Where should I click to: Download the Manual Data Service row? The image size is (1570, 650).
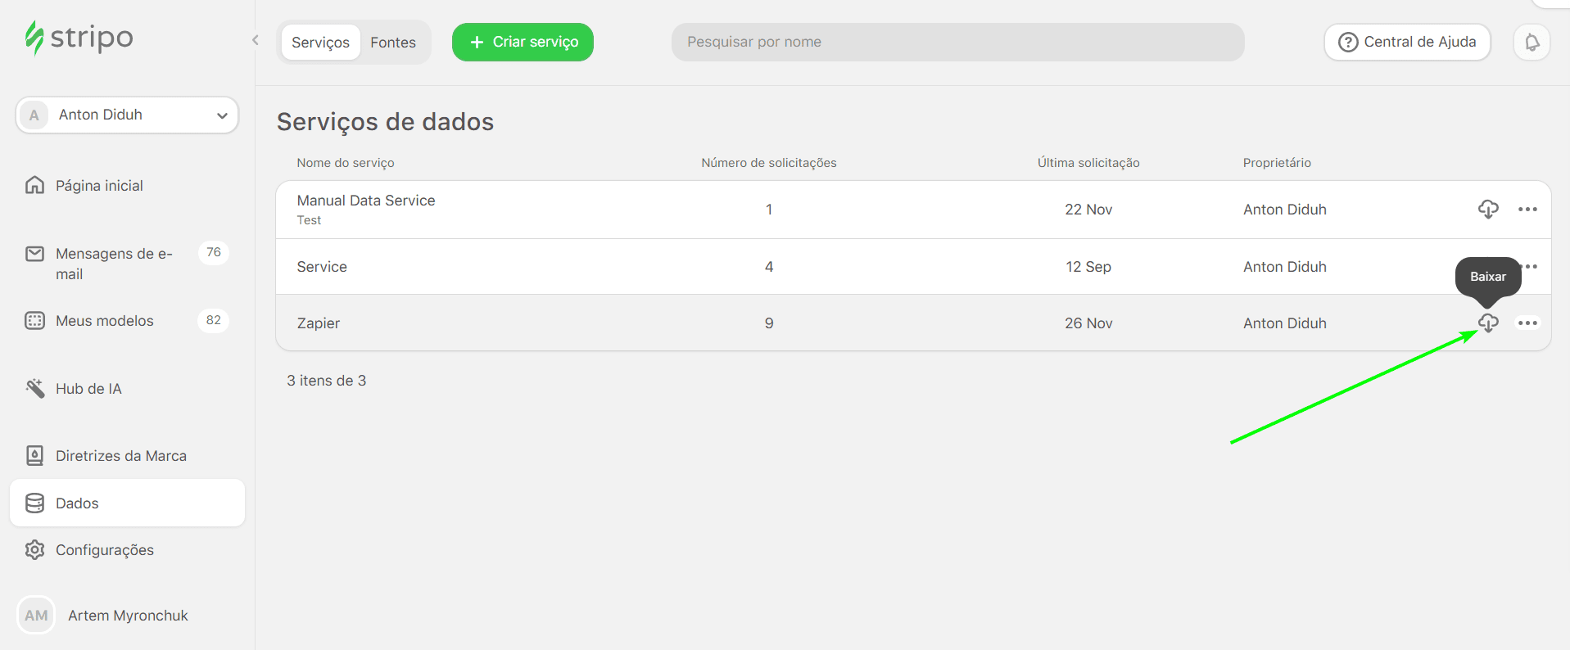pyautogui.click(x=1488, y=210)
